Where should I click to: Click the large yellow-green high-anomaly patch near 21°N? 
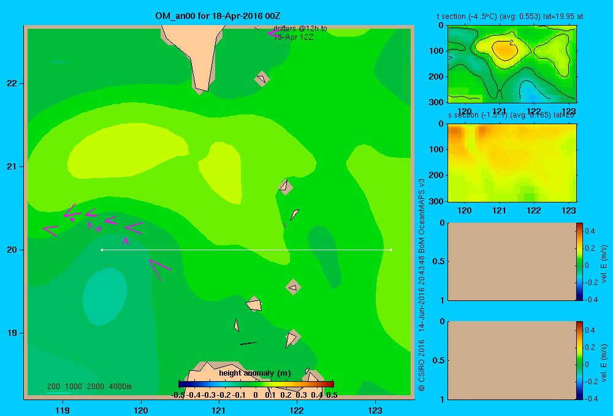point(128,151)
